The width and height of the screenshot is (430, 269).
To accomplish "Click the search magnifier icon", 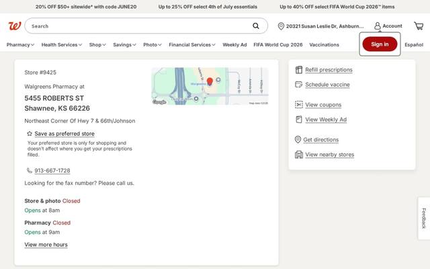I will point(255,26).
